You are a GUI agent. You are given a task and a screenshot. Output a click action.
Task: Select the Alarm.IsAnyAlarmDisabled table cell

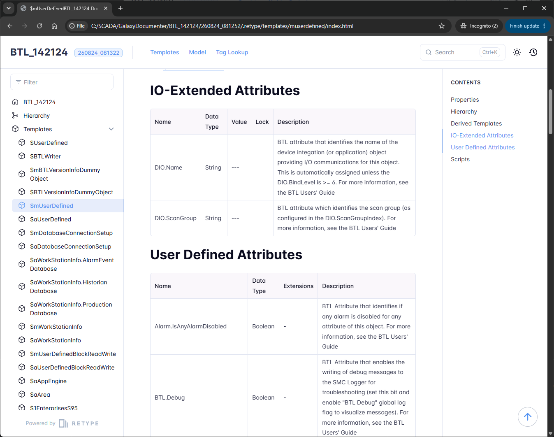tap(199, 326)
